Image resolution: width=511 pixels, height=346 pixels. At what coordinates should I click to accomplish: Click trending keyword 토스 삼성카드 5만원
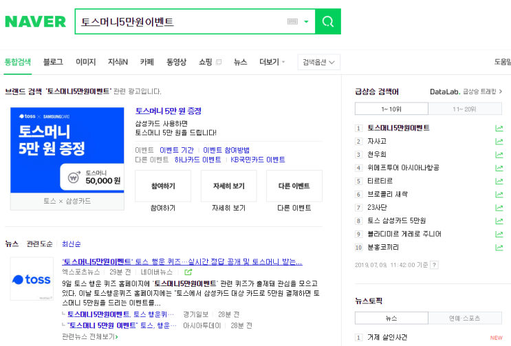tap(397, 221)
